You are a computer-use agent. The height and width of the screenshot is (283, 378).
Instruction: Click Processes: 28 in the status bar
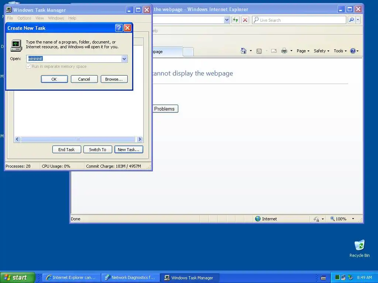coord(18,166)
